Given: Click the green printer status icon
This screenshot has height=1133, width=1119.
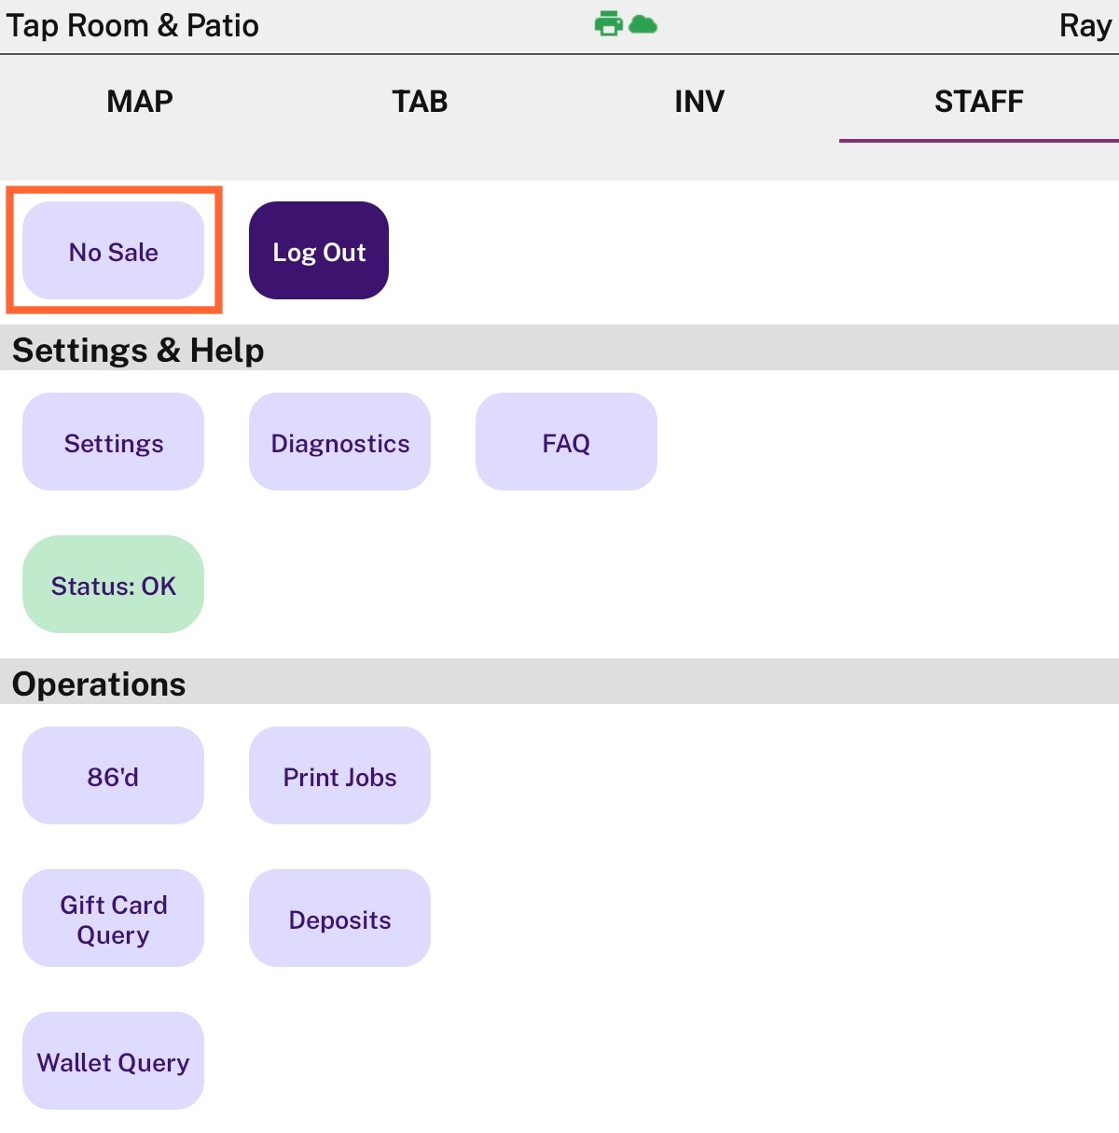Looking at the screenshot, I should click(x=608, y=23).
